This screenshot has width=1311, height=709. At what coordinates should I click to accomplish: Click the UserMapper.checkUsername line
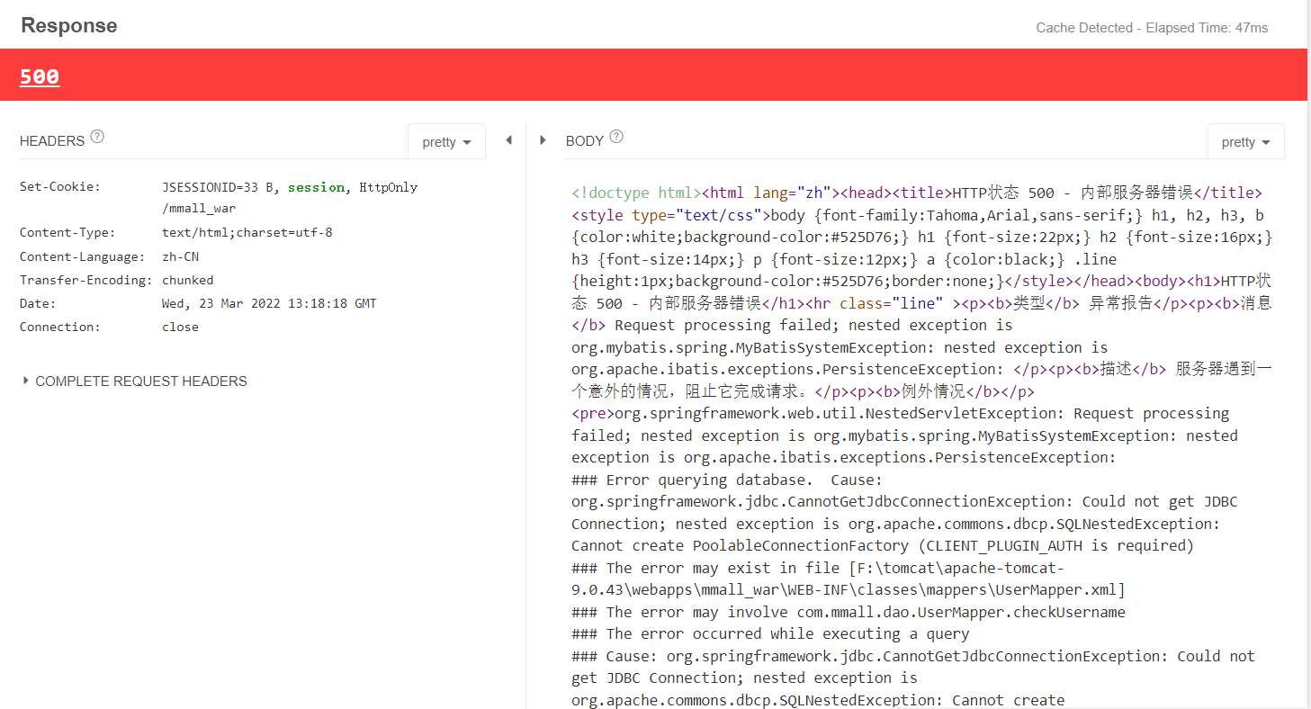coord(849,612)
